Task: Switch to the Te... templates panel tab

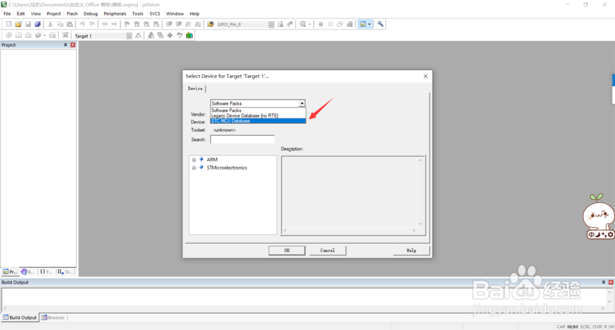Action: [66, 272]
